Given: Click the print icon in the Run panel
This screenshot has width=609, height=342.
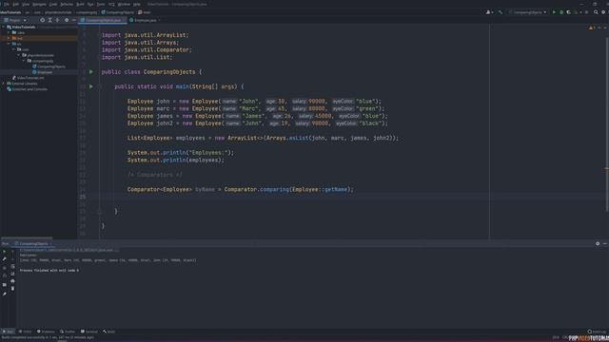Looking at the screenshot, I should coord(12,281).
